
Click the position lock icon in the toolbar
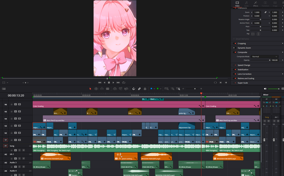click(145, 89)
